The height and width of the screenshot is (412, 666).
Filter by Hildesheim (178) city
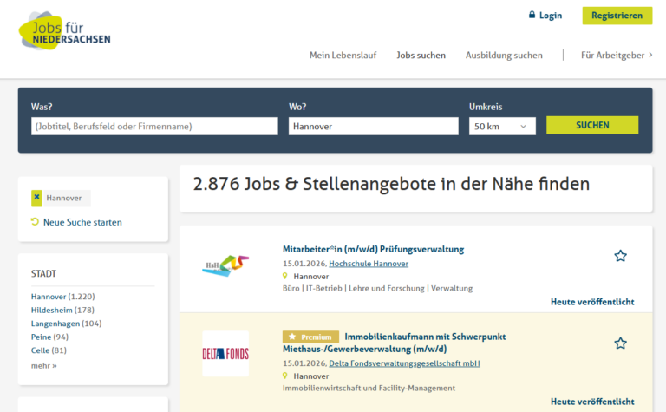coord(62,310)
